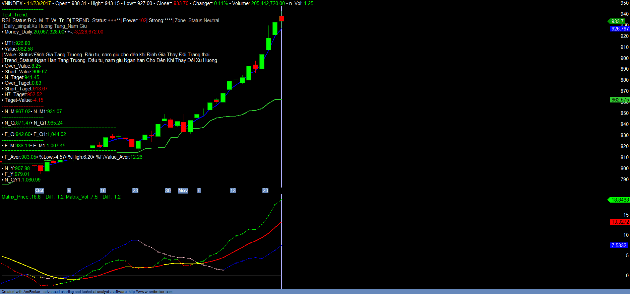The width and height of the screenshot is (630, 294).
Task: Click the green 933.7 price arrow marker
Action: 617,21
